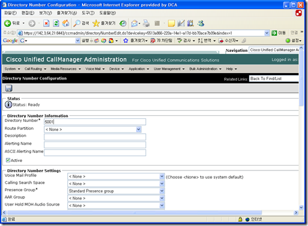Screen dimensions: 308x226
Task: Open the Help menu in CallManager
Action: [x=231, y=69]
